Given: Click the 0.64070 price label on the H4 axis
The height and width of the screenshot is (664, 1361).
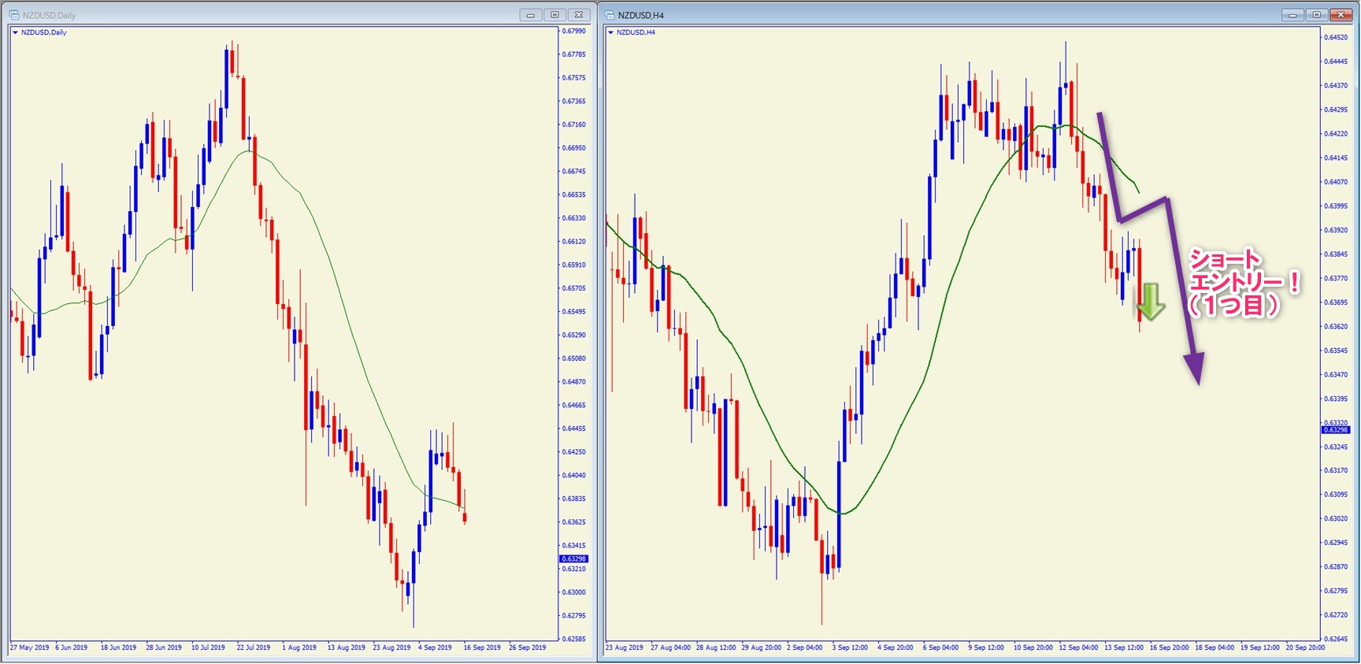Looking at the screenshot, I should (1337, 182).
